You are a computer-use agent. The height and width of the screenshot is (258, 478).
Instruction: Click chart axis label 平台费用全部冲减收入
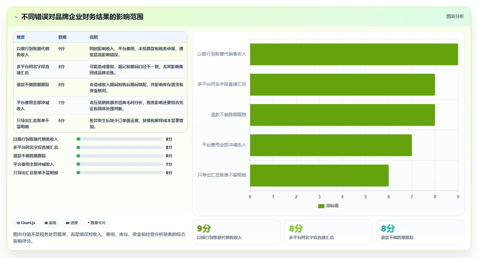coord(224,145)
